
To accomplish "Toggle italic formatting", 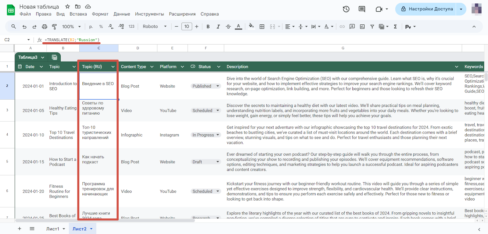I will click(x=218, y=27).
